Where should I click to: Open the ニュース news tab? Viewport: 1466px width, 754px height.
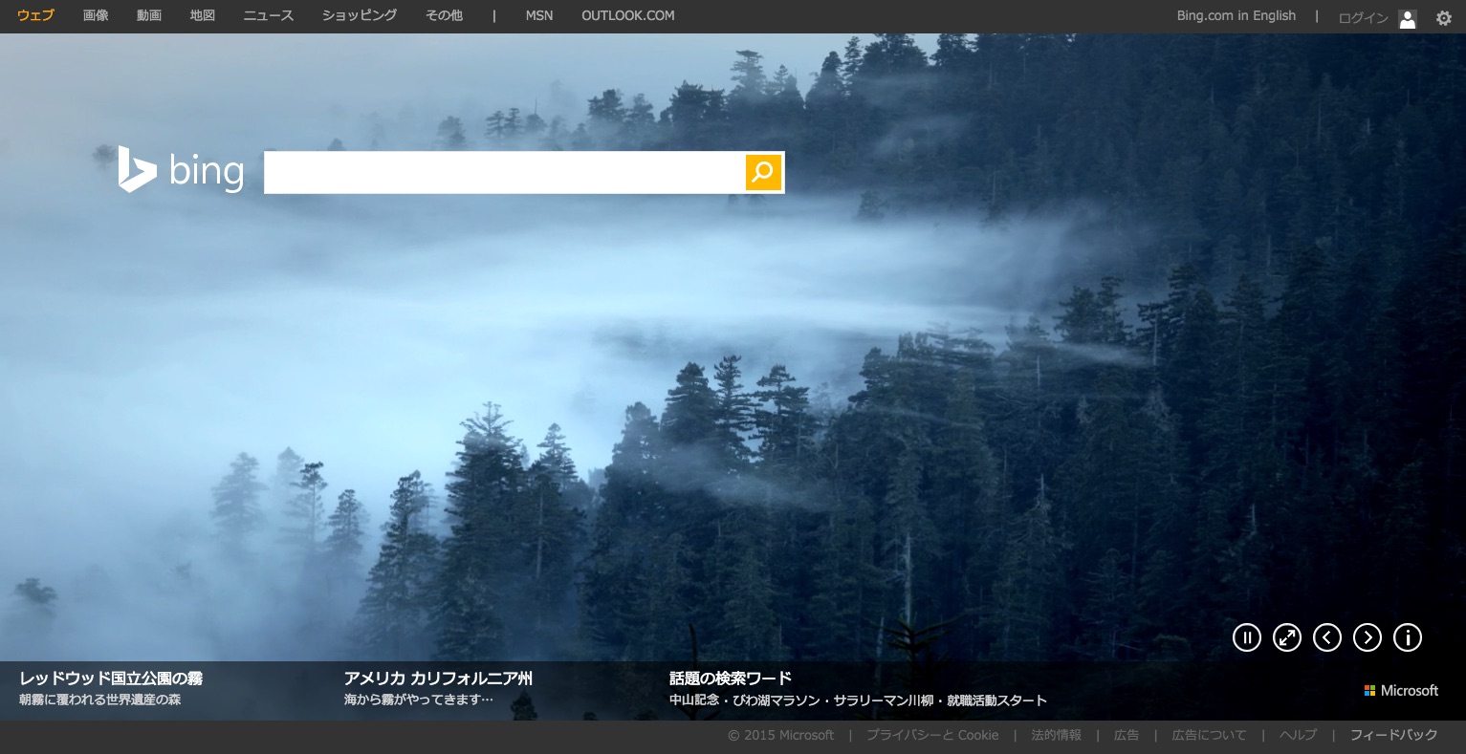pos(269,15)
